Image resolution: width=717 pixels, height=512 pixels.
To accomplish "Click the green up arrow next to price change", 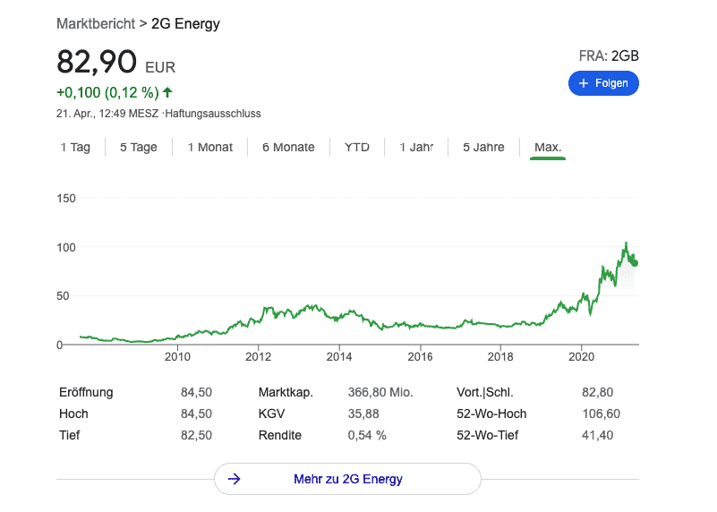I will coord(168,92).
